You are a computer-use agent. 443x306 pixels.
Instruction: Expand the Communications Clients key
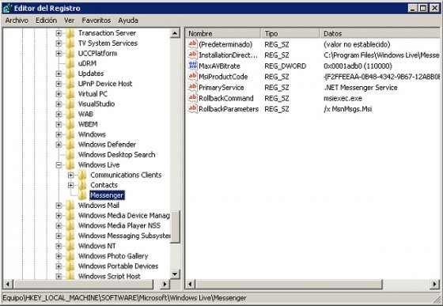click(x=70, y=175)
